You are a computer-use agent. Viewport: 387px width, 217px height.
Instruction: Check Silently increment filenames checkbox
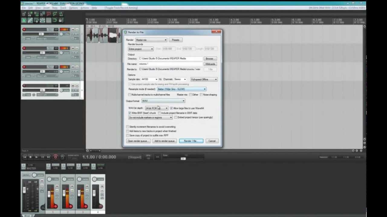(x=128, y=127)
